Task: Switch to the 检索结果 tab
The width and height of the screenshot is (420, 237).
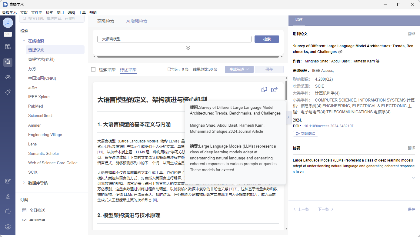Action: [107, 69]
